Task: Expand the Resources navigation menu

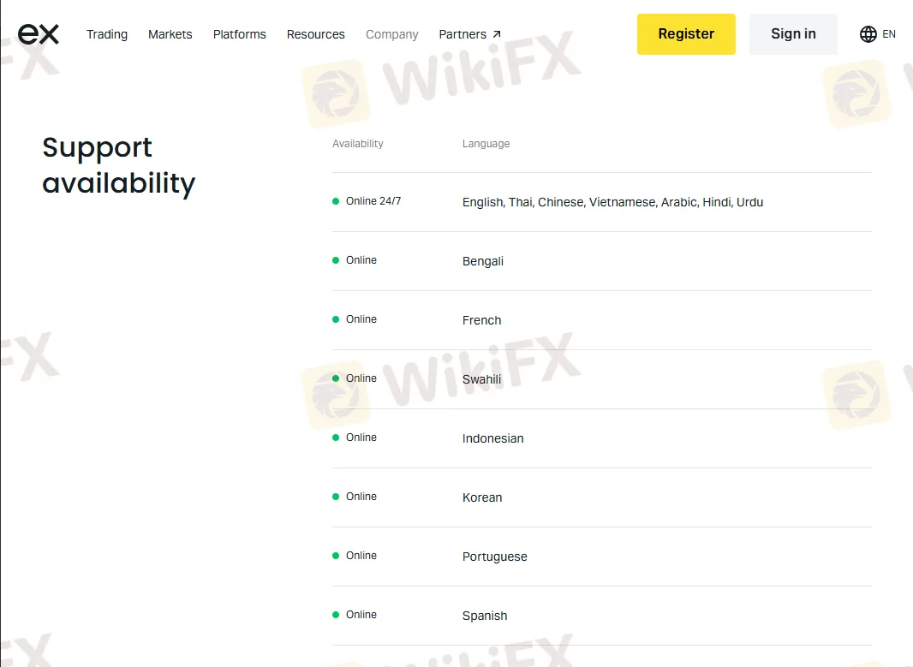Action: tap(315, 34)
